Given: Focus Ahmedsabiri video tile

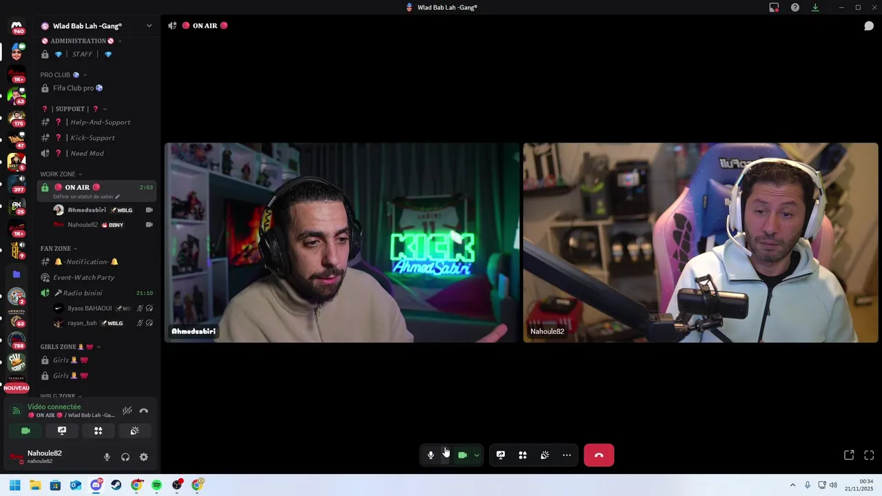Looking at the screenshot, I should [x=342, y=242].
